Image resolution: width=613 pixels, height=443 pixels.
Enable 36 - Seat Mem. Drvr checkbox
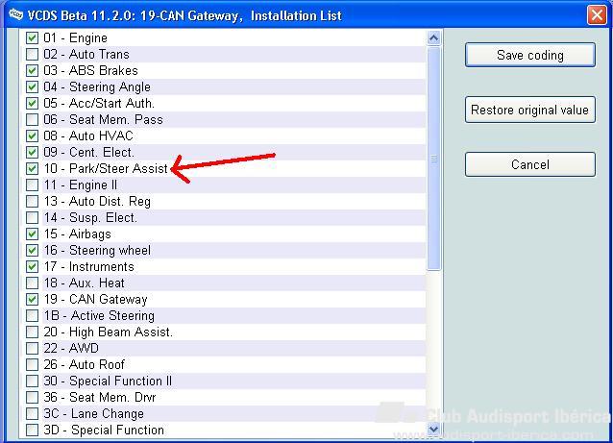tap(32, 397)
